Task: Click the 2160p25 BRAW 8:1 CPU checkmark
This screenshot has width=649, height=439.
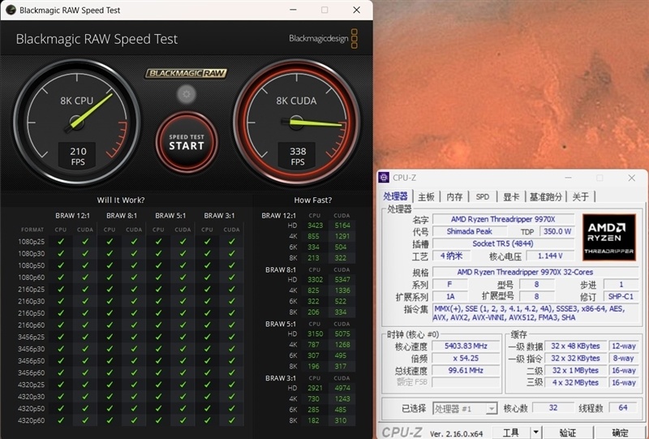Action: pos(110,290)
